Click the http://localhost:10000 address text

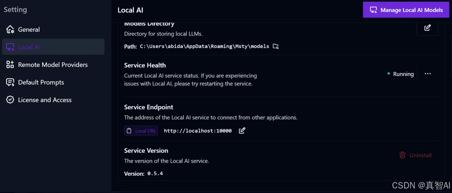coord(198,131)
